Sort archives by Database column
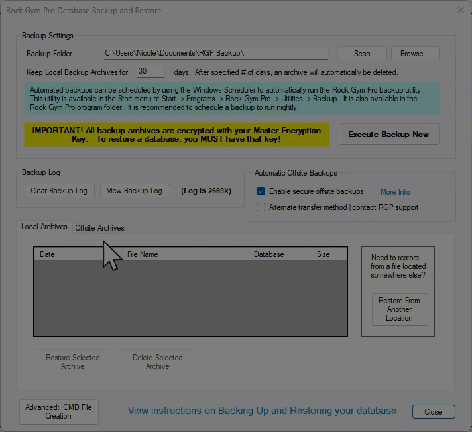The image size is (472, 432). [x=280, y=254]
